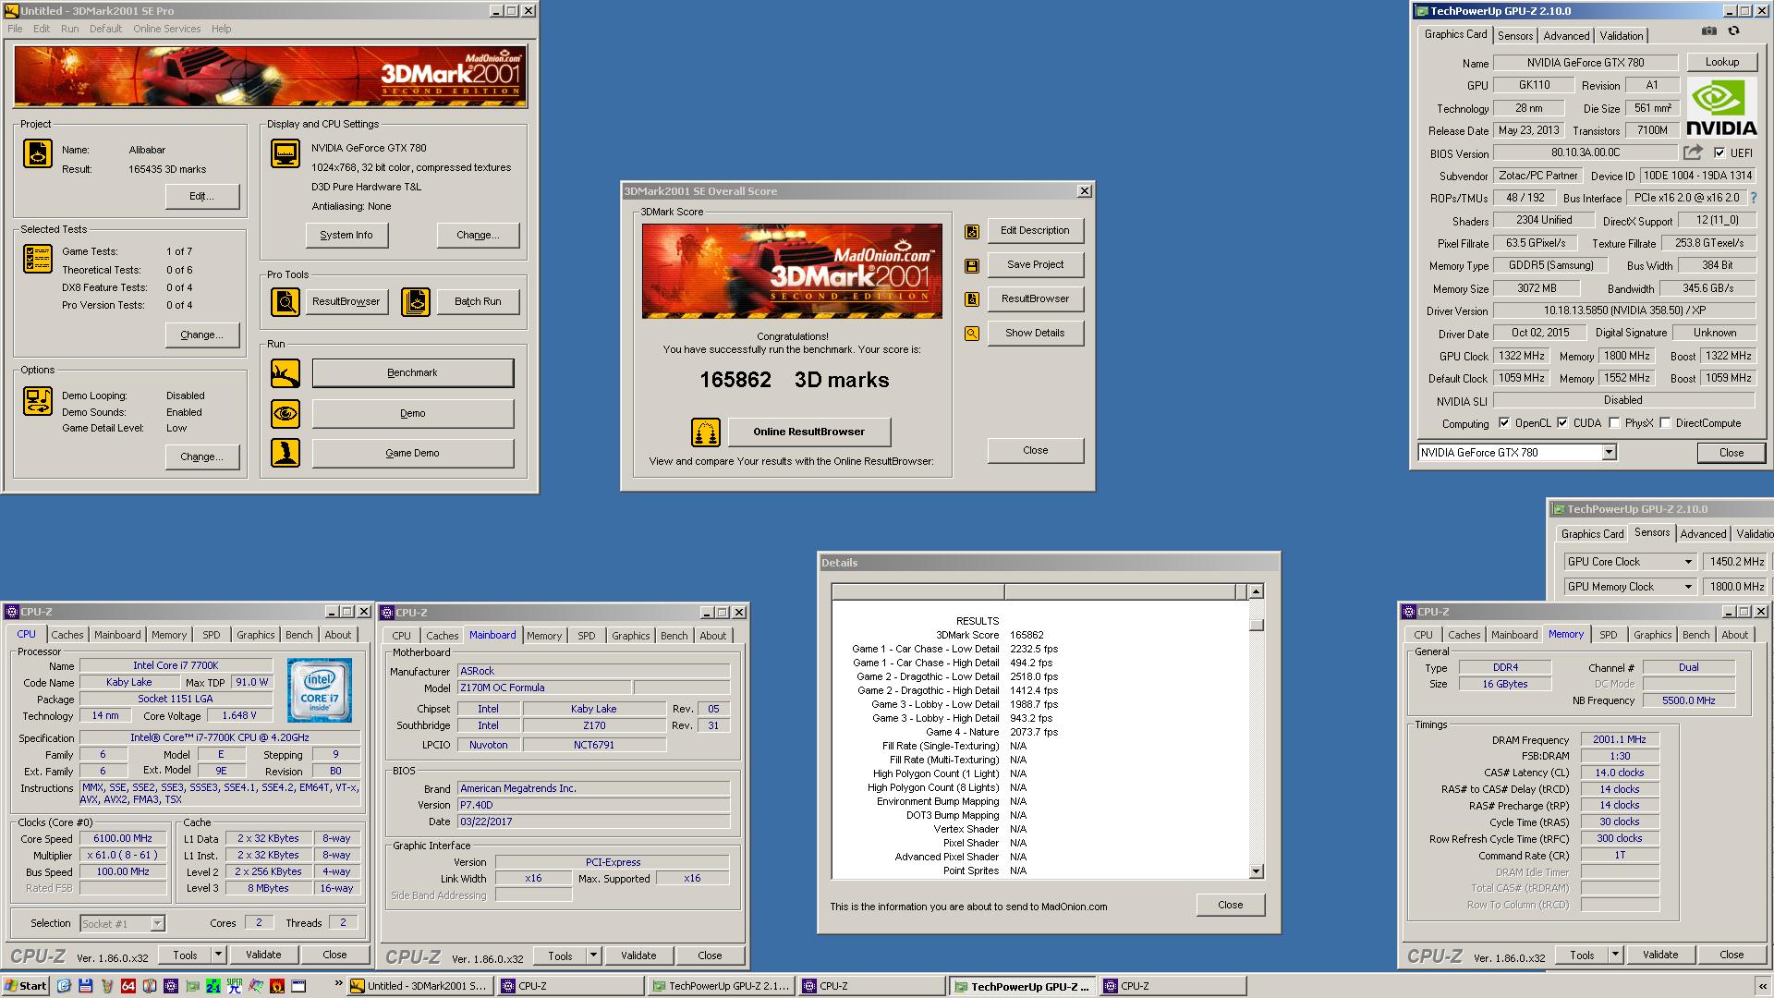This screenshot has height=998, width=1774.
Task: Click Online ResultBrowser button
Action: 809,432
